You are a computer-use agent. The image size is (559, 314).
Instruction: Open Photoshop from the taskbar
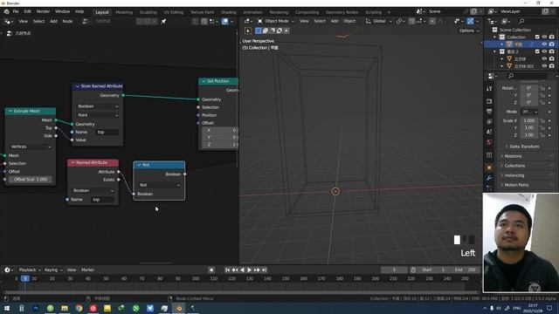[x=36, y=308]
